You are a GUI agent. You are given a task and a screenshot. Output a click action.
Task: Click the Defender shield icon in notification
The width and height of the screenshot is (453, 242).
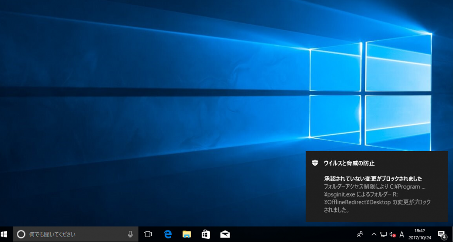click(315, 163)
